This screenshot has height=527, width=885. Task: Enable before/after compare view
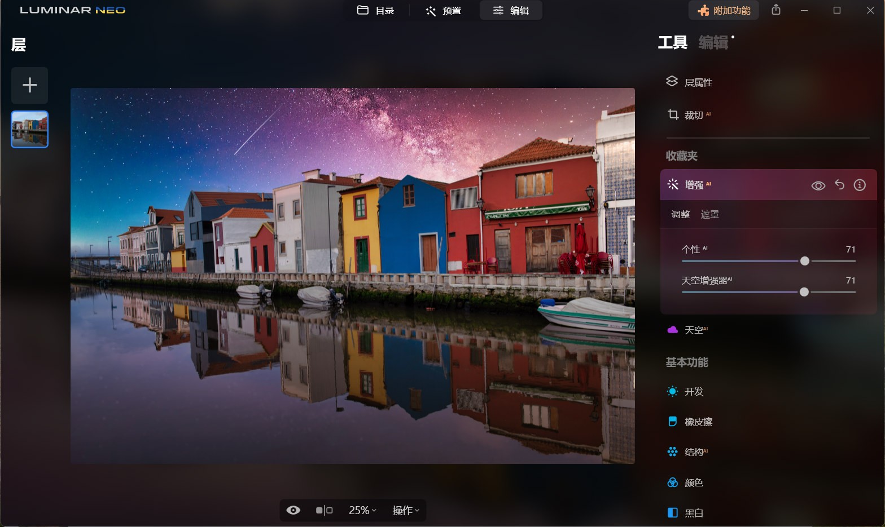tap(324, 510)
